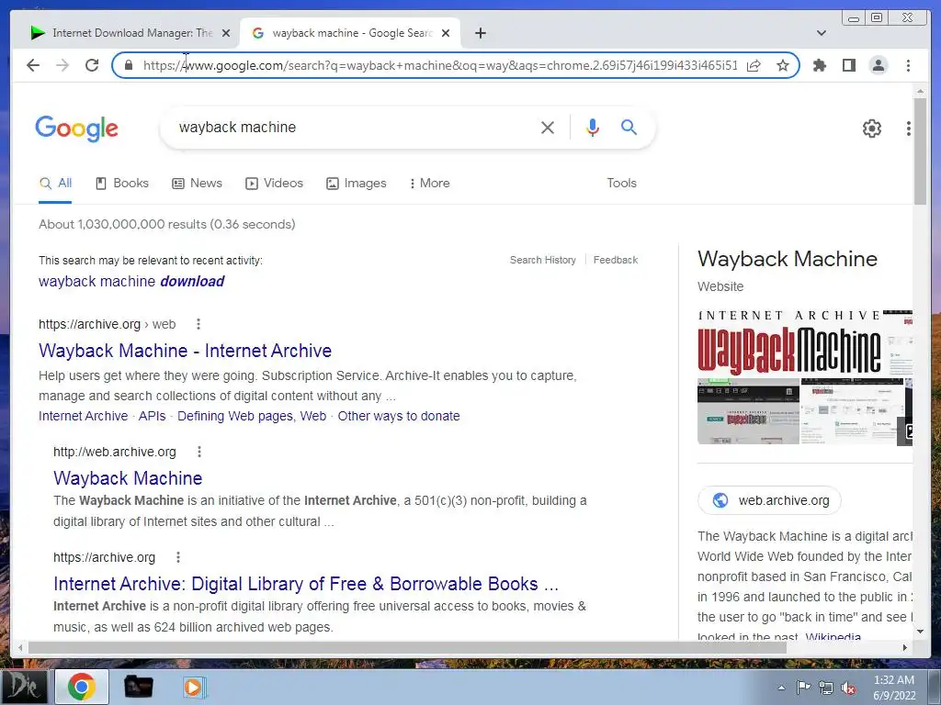Open the Chrome profile avatar
The height and width of the screenshot is (705, 941).
tap(878, 65)
